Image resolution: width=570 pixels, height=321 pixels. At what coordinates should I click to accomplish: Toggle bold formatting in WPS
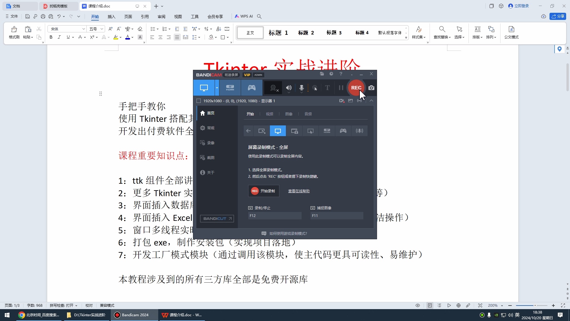pyautogui.click(x=51, y=37)
